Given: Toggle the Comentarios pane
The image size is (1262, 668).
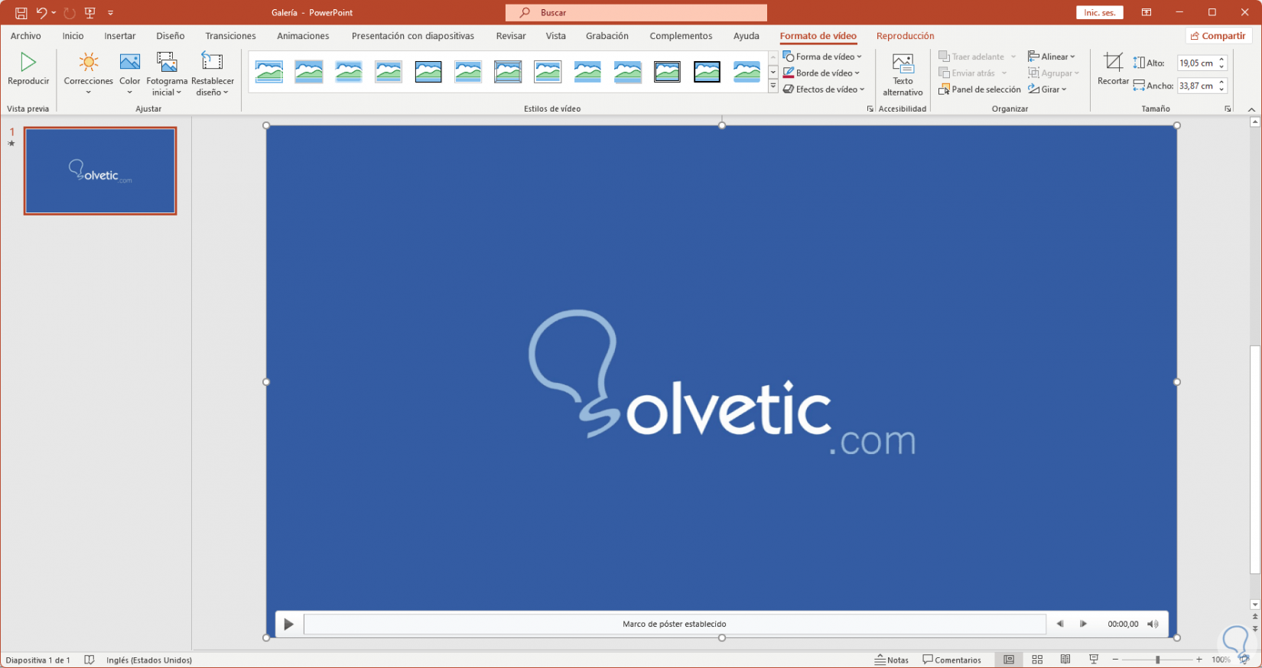Looking at the screenshot, I should 951,660.
